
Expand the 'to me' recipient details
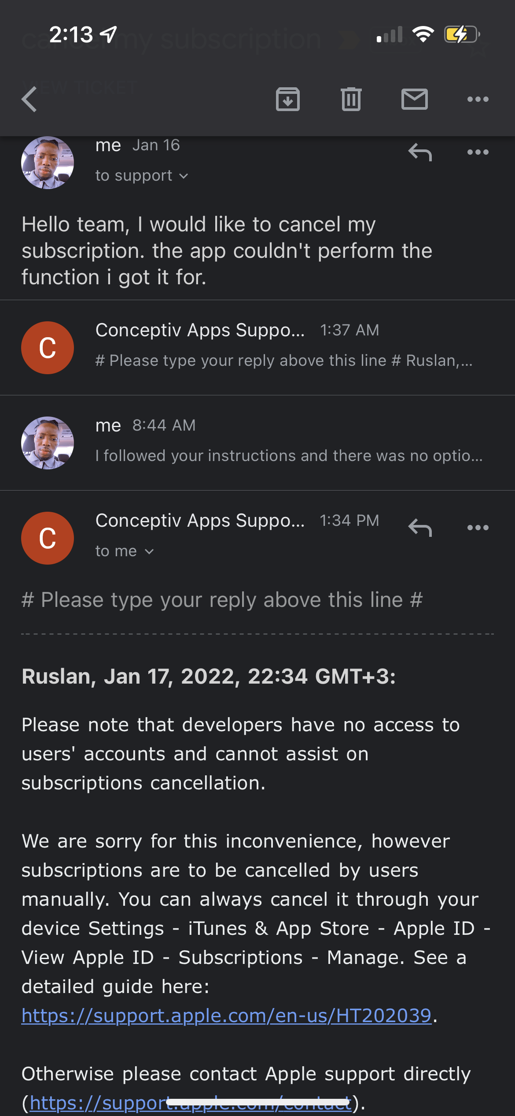pyautogui.click(x=125, y=551)
